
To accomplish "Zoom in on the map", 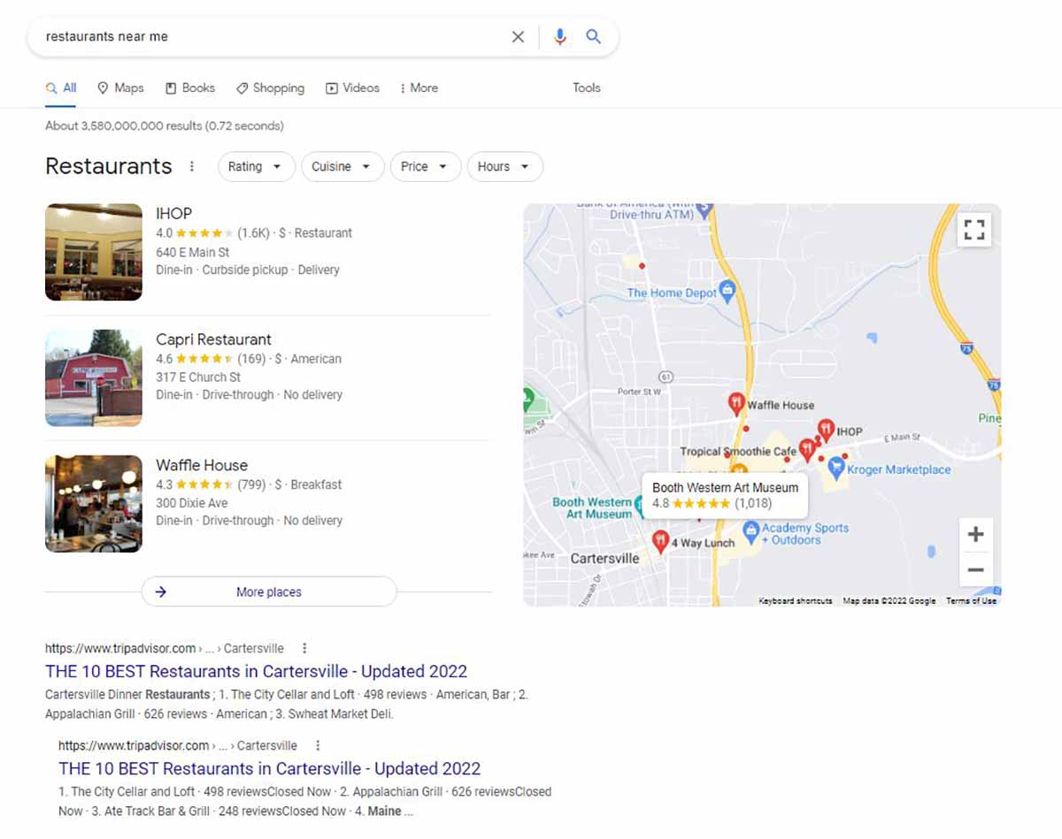I will (x=975, y=535).
